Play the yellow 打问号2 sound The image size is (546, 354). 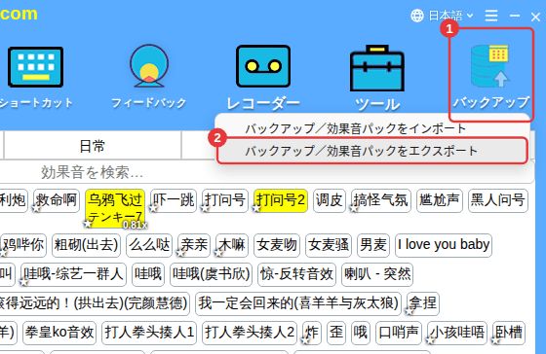point(281,200)
